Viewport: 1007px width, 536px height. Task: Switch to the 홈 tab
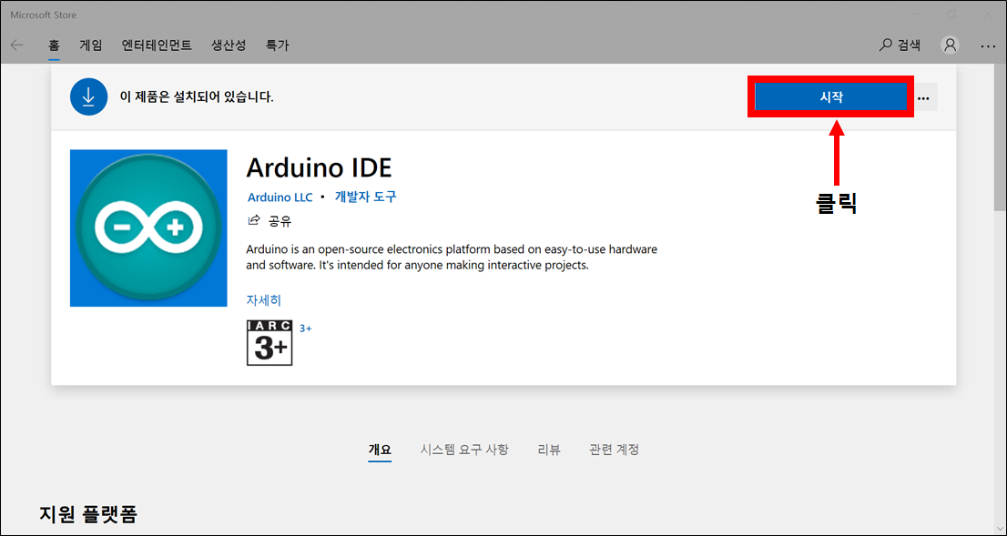54,46
